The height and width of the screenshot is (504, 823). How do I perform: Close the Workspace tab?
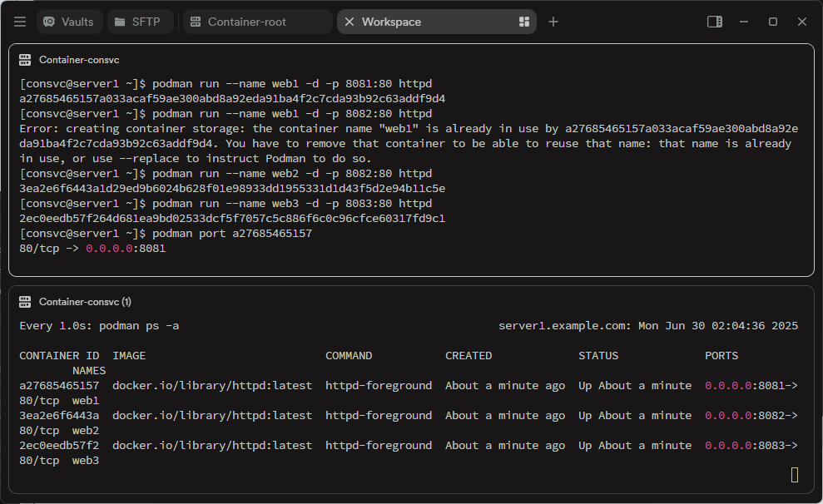click(349, 22)
